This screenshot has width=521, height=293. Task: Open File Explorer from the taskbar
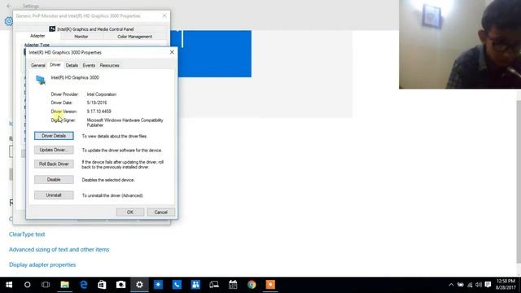point(64,285)
